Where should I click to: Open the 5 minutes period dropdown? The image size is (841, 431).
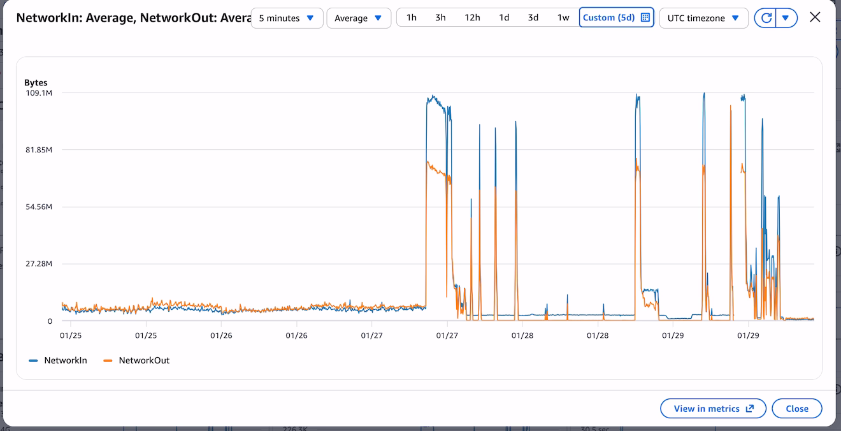pyautogui.click(x=287, y=18)
